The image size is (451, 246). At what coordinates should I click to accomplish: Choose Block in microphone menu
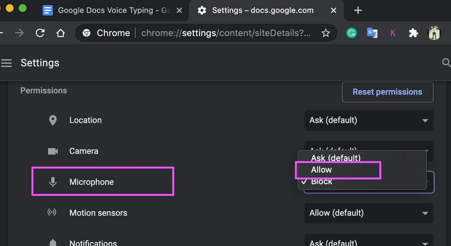point(362,181)
